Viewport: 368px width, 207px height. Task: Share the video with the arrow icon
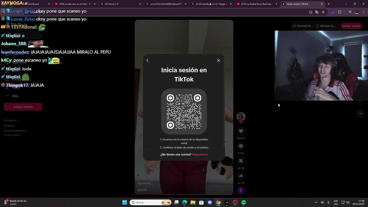point(241,176)
